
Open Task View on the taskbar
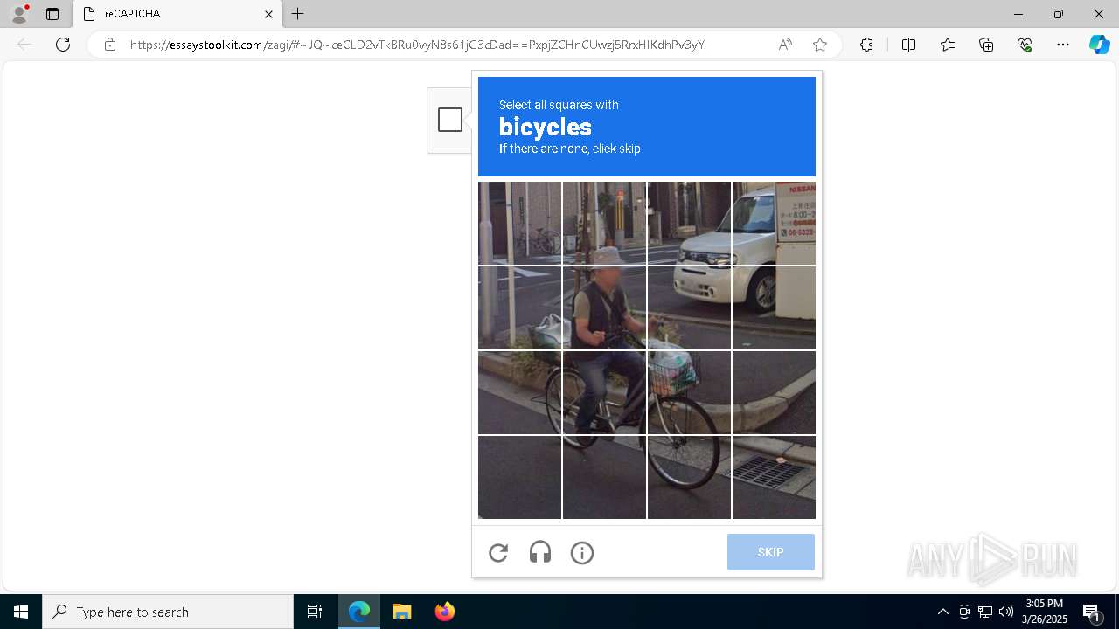pyautogui.click(x=315, y=612)
